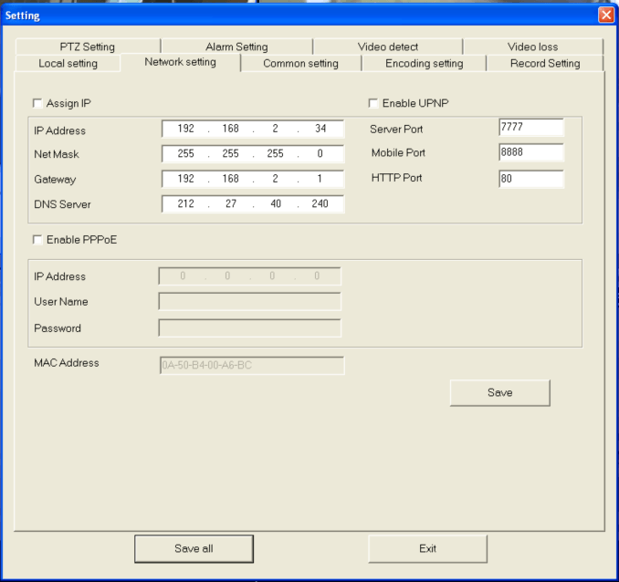Click the PPPoE IP Address field
Image resolution: width=619 pixels, height=582 pixels.
coord(250,276)
